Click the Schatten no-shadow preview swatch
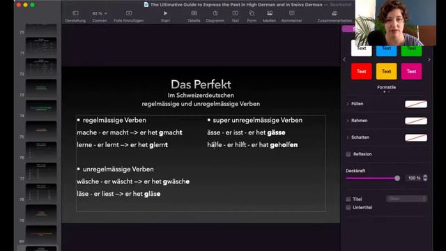 point(416,138)
